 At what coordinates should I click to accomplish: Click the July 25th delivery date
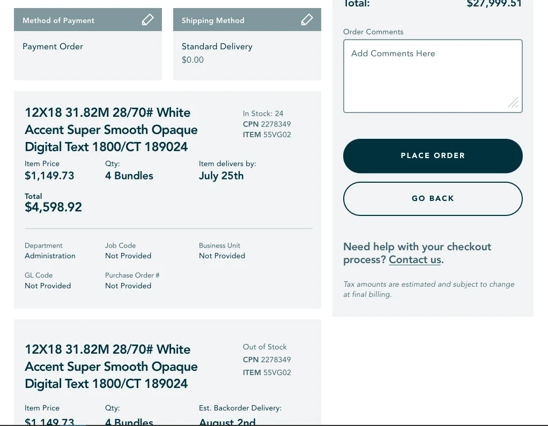(x=221, y=176)
